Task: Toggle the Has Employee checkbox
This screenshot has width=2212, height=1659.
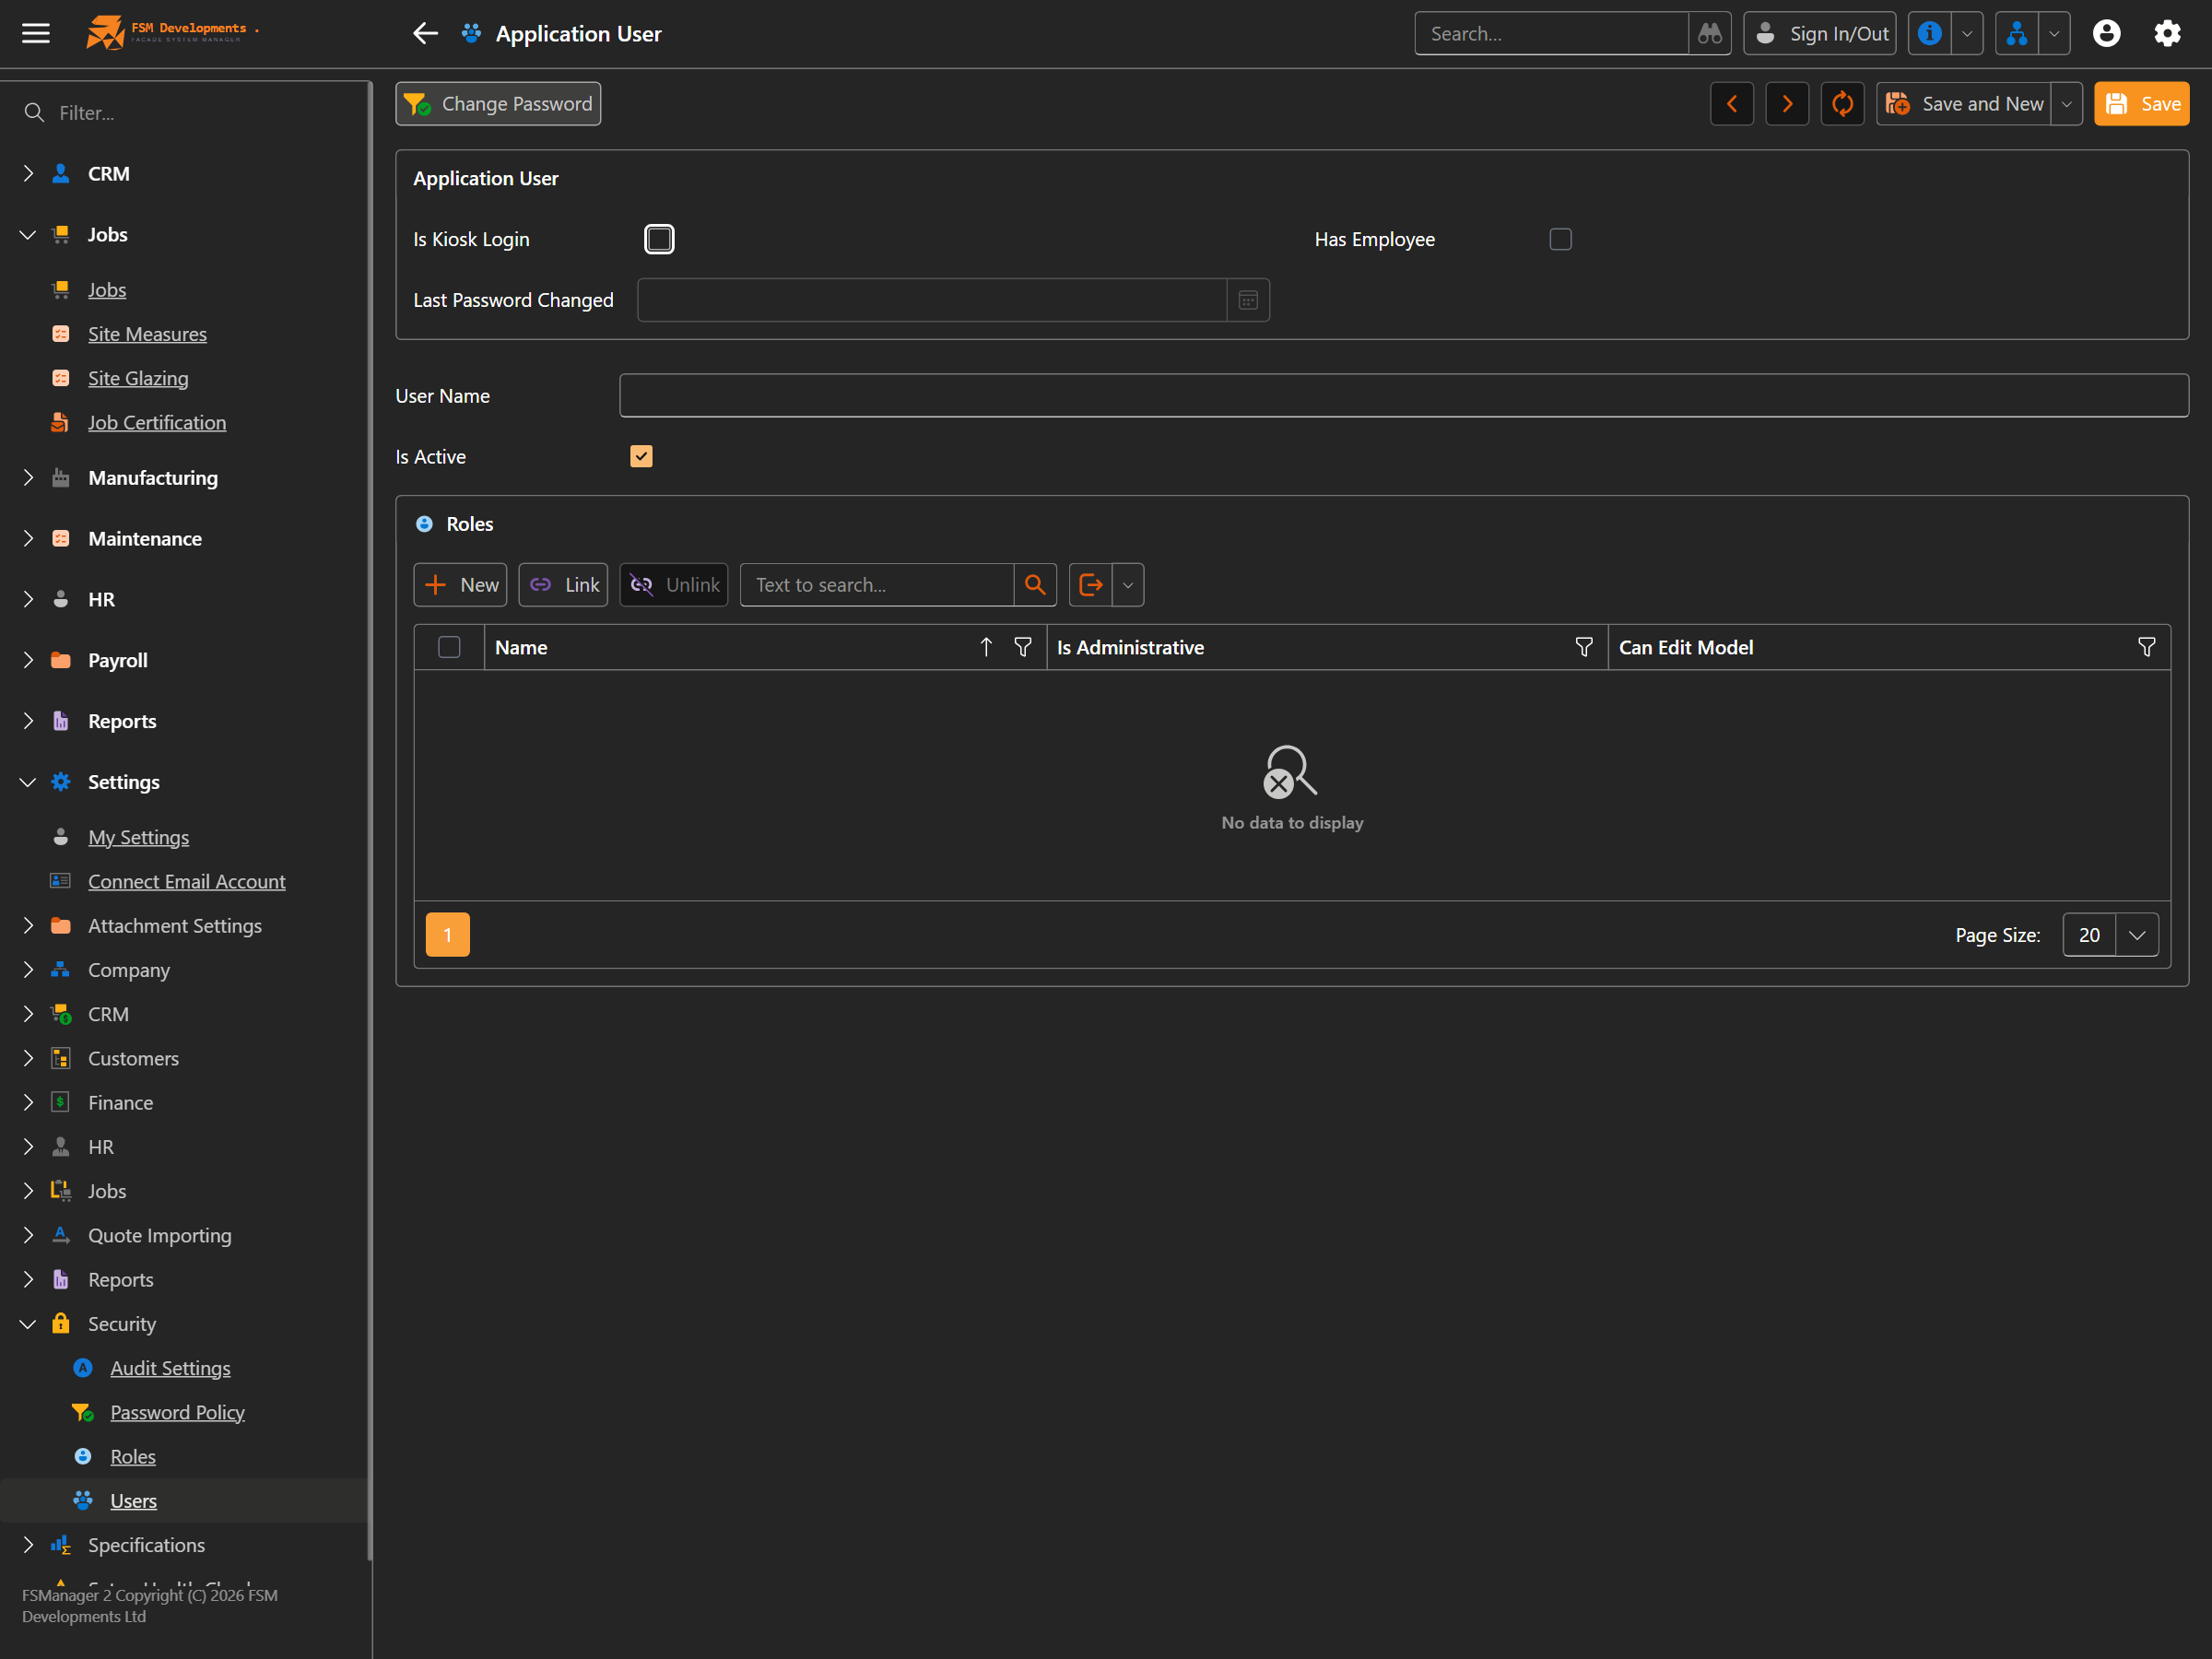Action: tap(1560, 239)
